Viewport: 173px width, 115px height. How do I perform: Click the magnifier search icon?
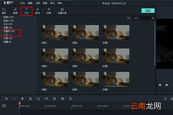(153, 18)
